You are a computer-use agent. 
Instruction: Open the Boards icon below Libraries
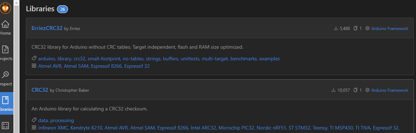tap(5, 126)
